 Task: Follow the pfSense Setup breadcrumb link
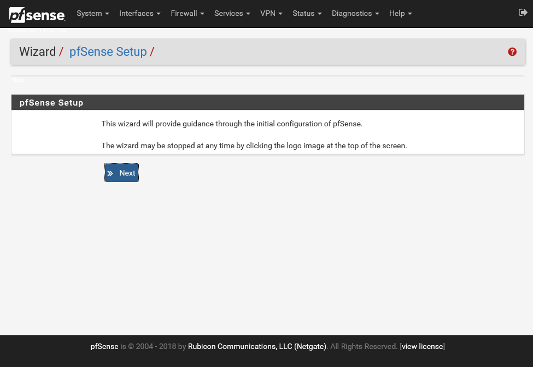(x=108, y=52)
